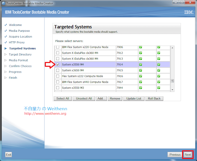Open the Acquire Location step

[20, 36]
